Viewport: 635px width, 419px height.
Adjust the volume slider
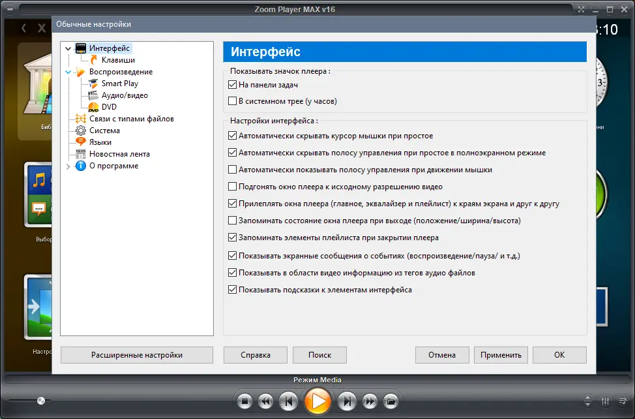(x=40, y=400)
